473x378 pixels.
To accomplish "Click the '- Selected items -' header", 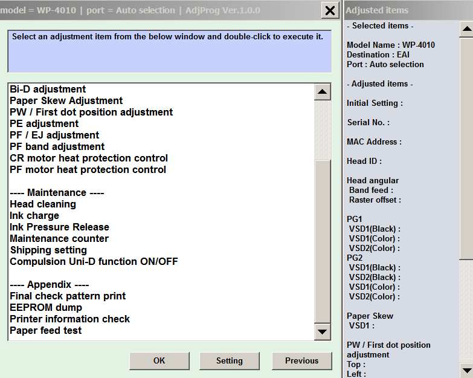I will click(x=380, y=25).
